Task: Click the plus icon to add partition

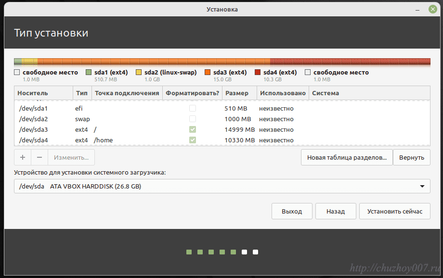Action: [23, 157]
